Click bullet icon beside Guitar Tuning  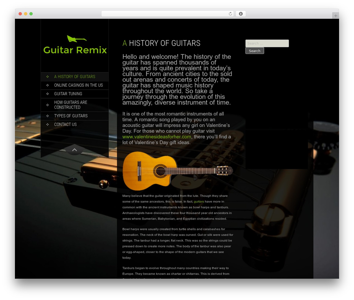(x=48, y=94)
